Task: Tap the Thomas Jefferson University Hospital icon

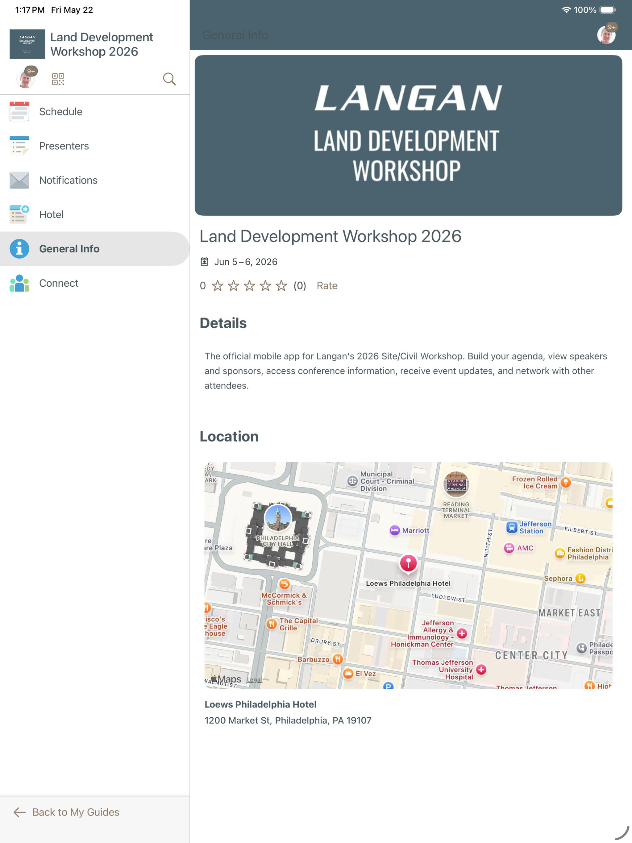Action: coord(481,670)
